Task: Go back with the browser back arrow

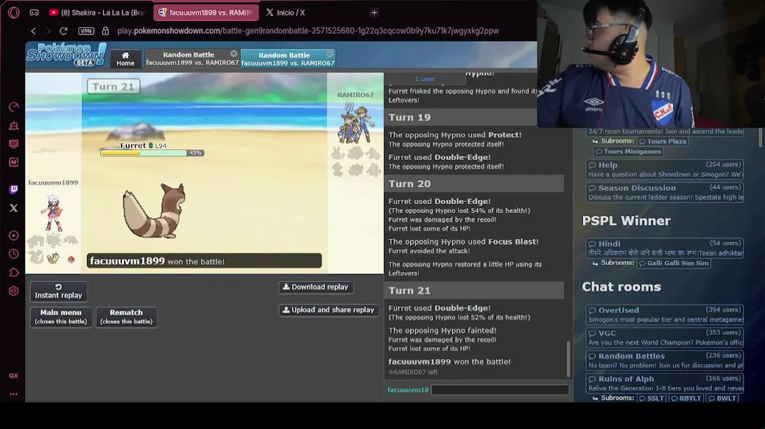Action: tap(33, 31)
